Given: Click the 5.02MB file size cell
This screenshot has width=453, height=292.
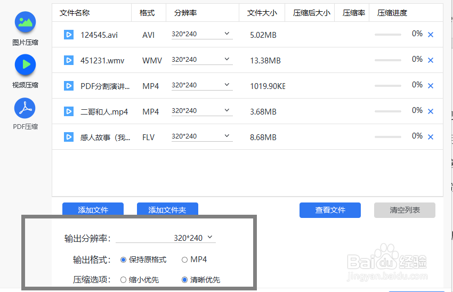Looking at the screenshot, I should [x=263, y=35].
